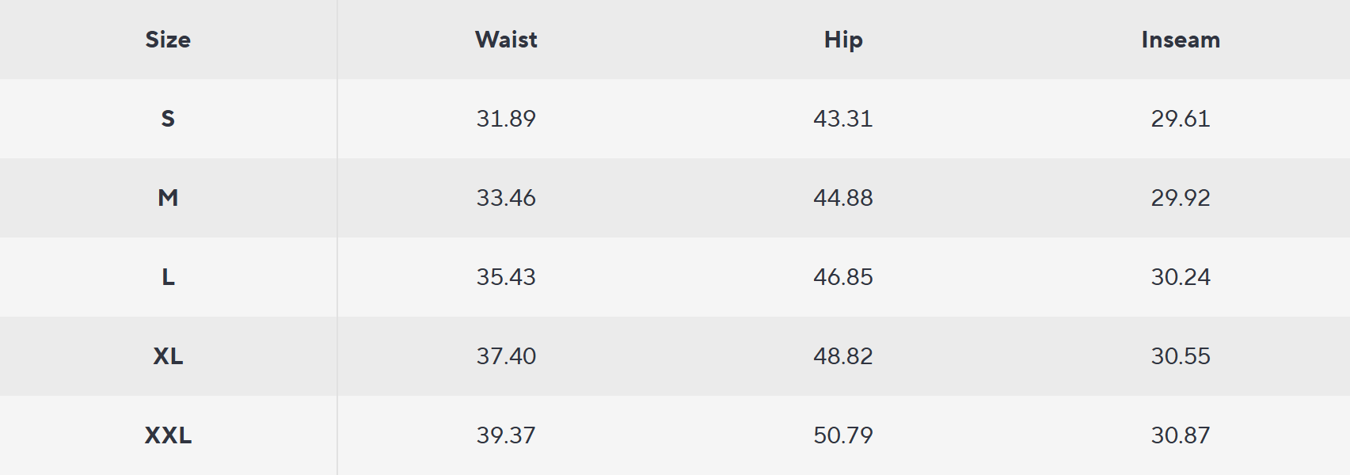Click the Size column header
The height and width of the screenshot is (475, 1350).
click(x=168, y=40)
